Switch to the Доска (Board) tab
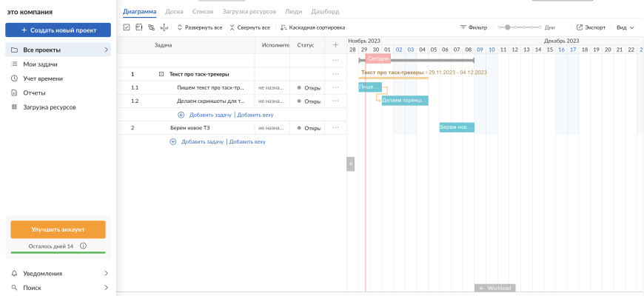644x296 pixels. 175,12
